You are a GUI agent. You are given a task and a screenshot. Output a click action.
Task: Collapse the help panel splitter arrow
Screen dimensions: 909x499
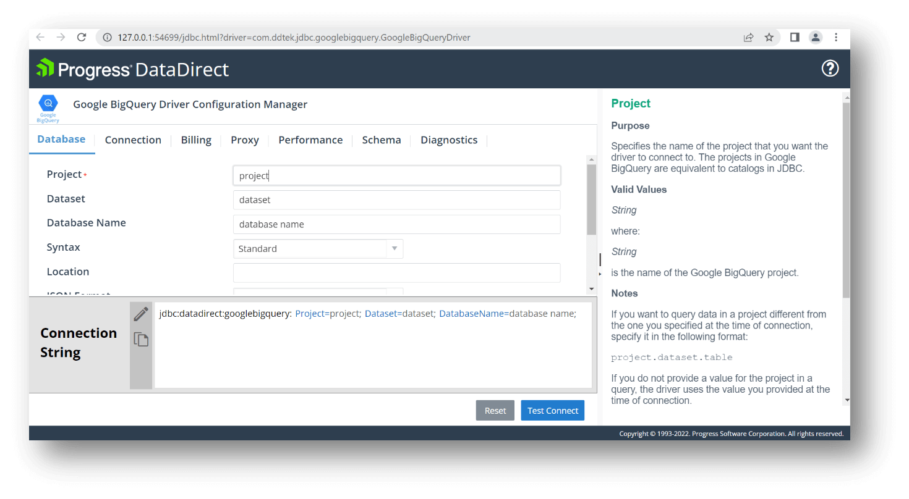[600, 274]
